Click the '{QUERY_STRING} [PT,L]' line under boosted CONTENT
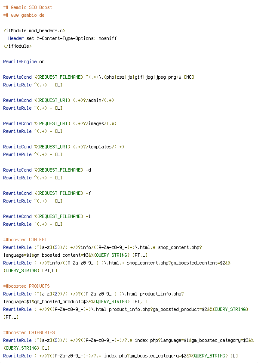The height and width of the screenshot is (363, 258). click(30, 271)
